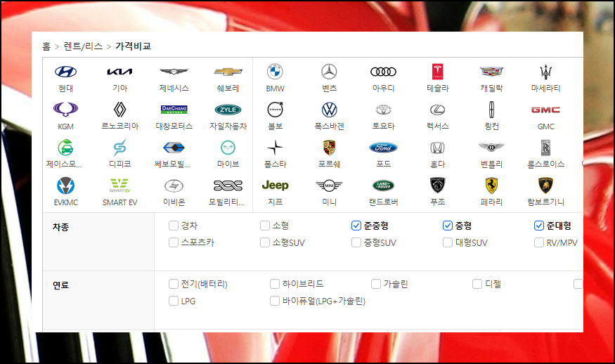615x364 pixels.
Task: Choose the Kia (기아) brand logo
Action: [x=119, y=72]
